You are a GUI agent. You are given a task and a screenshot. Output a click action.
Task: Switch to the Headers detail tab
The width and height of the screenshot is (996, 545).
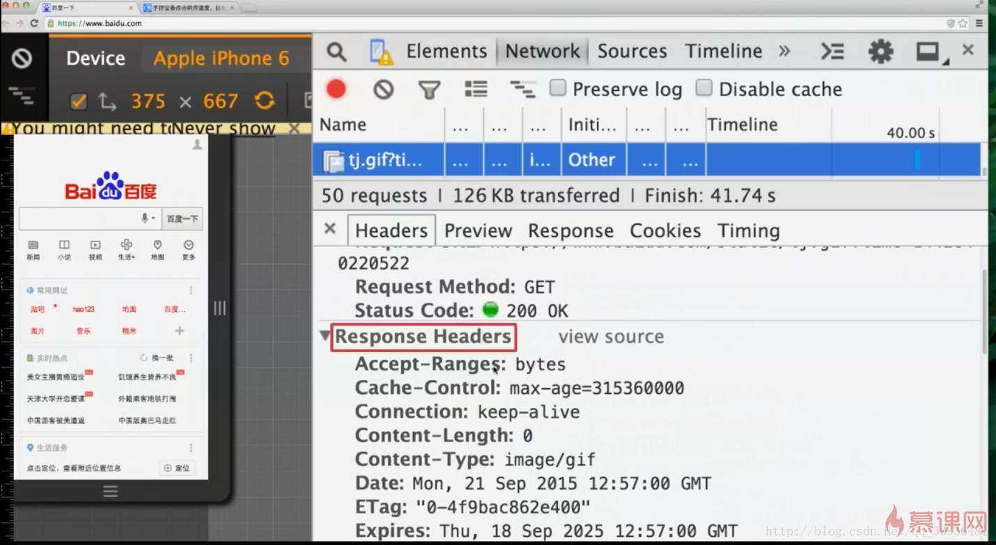pos(391,230)
